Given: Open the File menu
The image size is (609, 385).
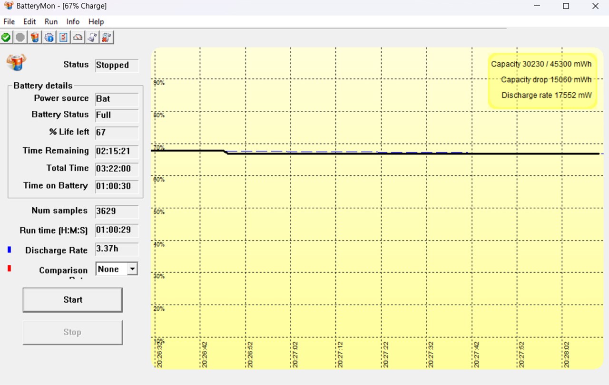Looking at the screenshot, I should pyautogui.click(x=9, y=21).
